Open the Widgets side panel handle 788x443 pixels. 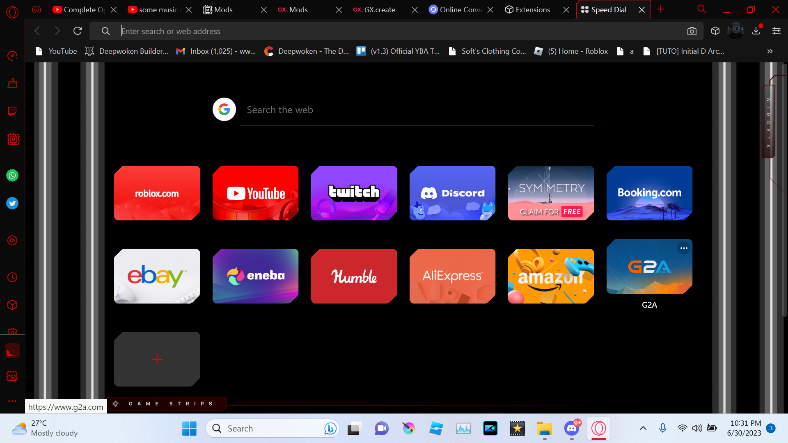click(768, 122)
